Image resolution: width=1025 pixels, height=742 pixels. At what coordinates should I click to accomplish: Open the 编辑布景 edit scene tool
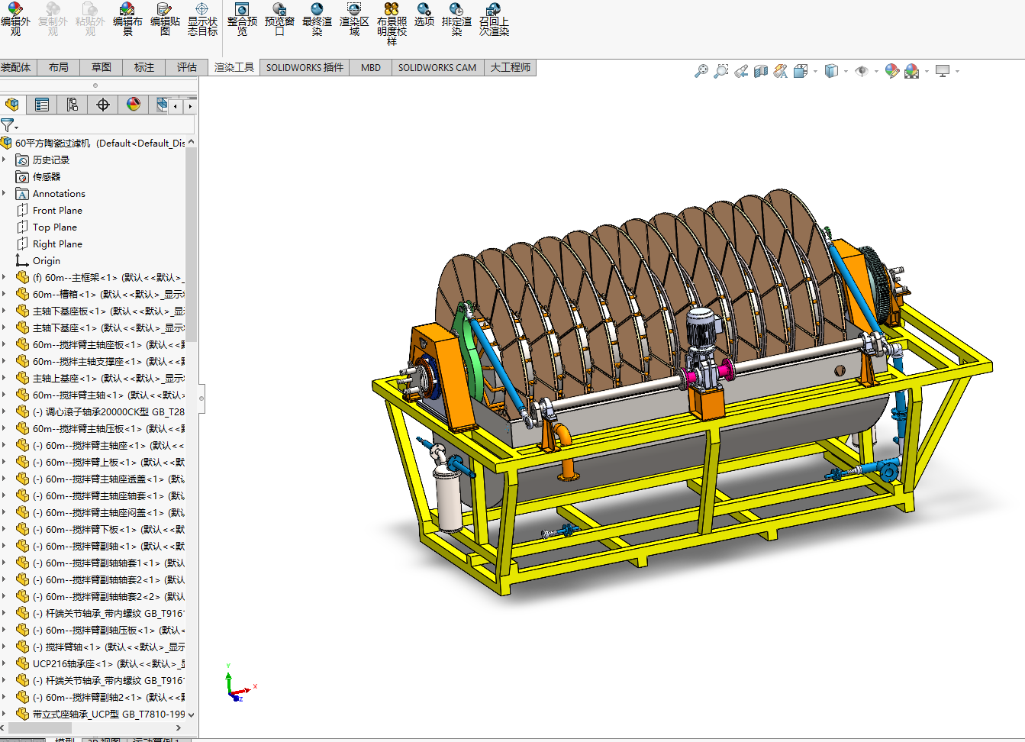pos(127,18)
